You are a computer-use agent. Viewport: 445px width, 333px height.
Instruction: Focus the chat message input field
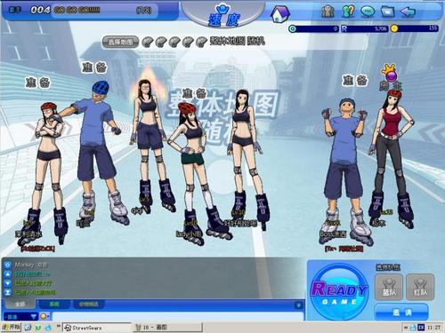pyautogui.click(x=178, y=316)
